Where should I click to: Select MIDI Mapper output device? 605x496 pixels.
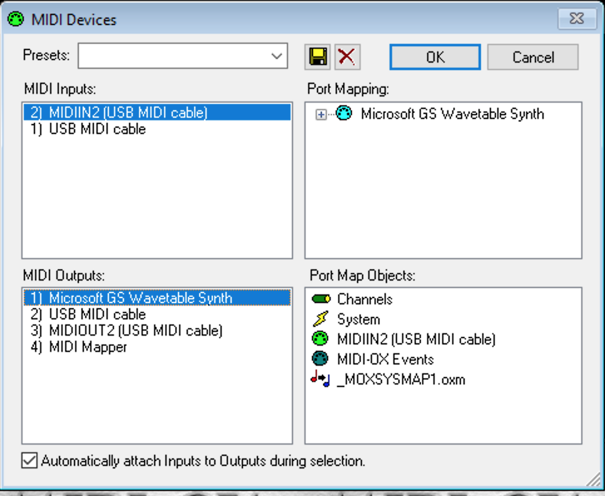click(88, 347)
